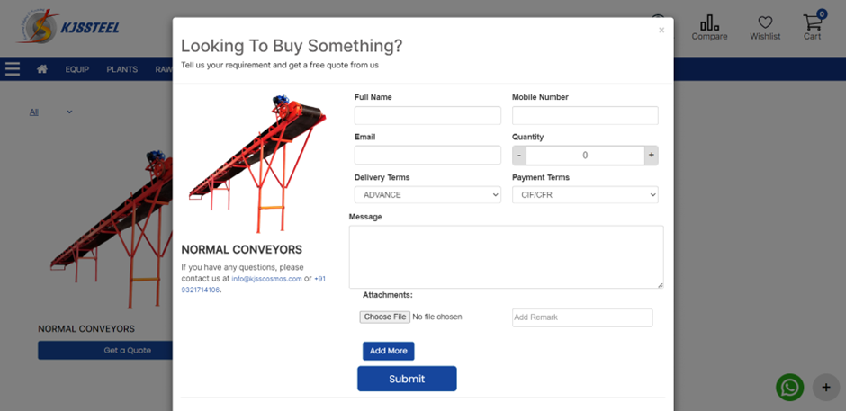Open the Wishlist heart icon
846x411 pixels.
click(x=765, y=22)
